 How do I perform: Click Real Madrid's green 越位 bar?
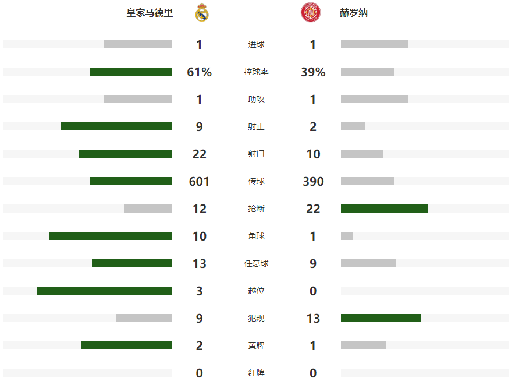[x=104, y=291]
